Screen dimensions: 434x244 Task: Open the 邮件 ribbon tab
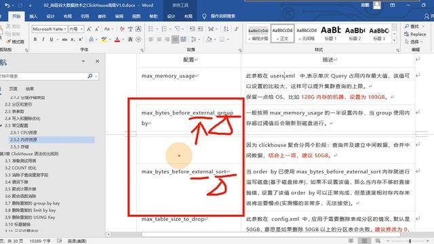[x=102, y=16]
